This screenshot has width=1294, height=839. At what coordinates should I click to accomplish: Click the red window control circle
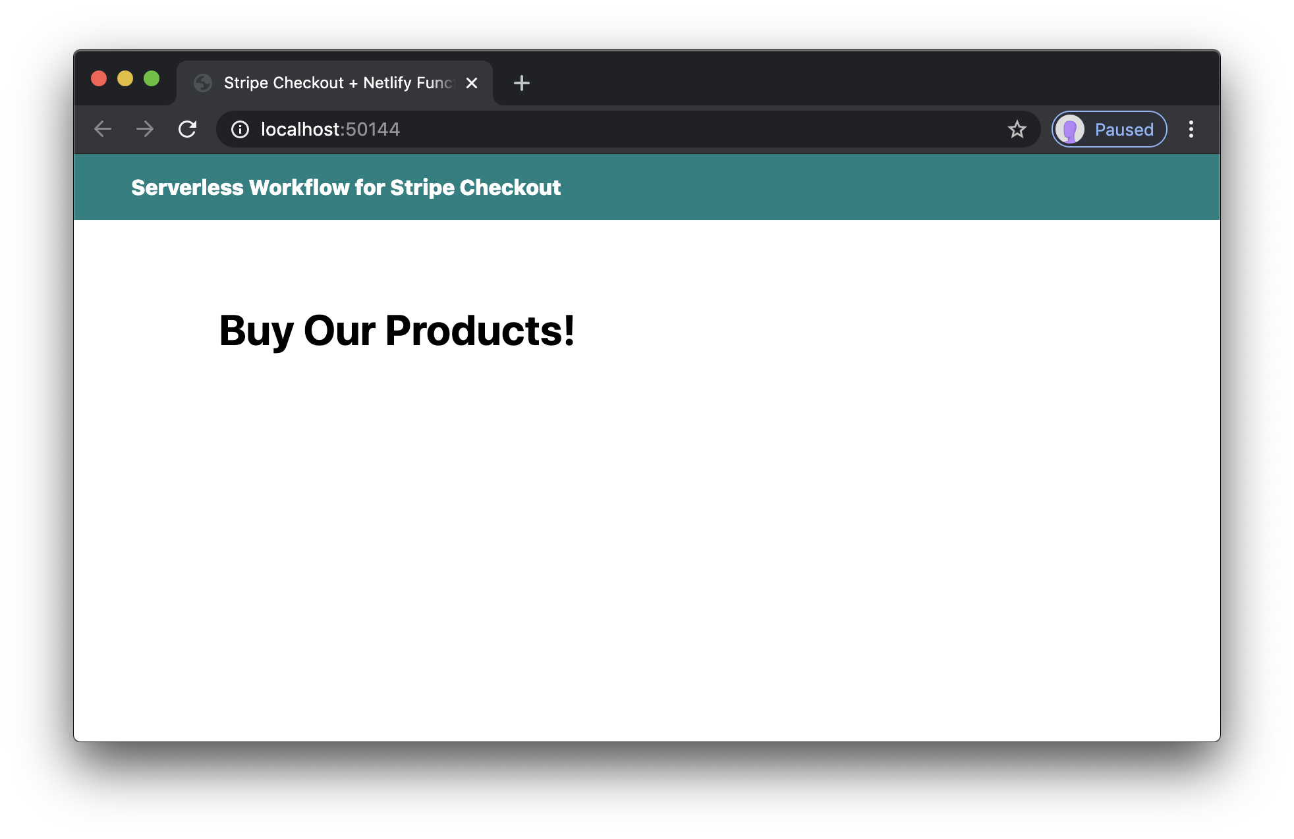coord(99,78)
